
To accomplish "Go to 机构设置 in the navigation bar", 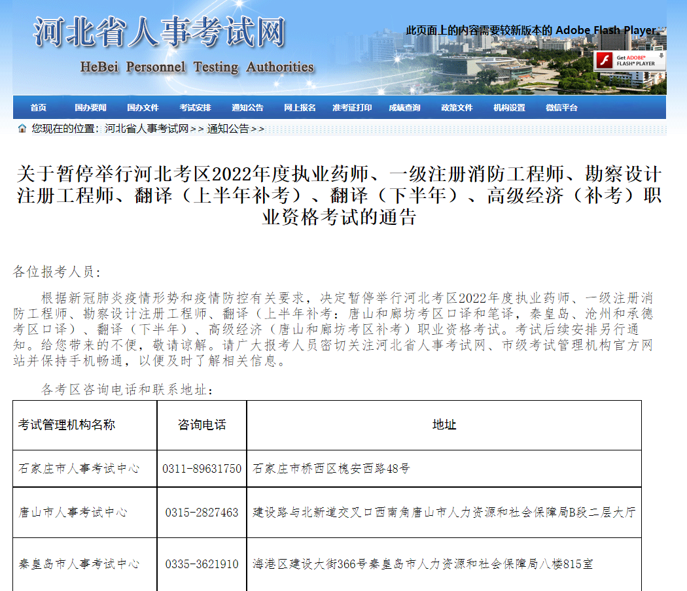I will 509,108.
